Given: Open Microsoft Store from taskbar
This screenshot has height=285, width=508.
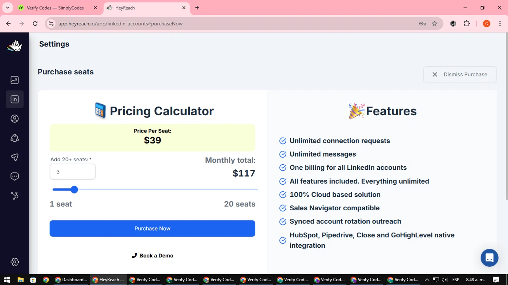Looking at the screenshot, I should (x=33, y=280).
